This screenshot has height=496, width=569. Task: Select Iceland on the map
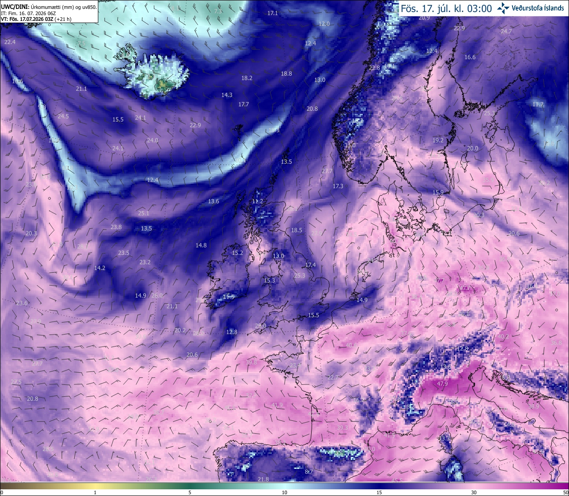[151, 71]
